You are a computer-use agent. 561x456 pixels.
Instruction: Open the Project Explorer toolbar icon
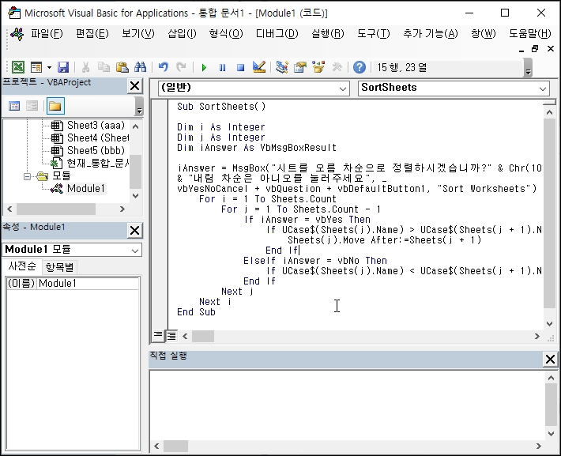282,67
